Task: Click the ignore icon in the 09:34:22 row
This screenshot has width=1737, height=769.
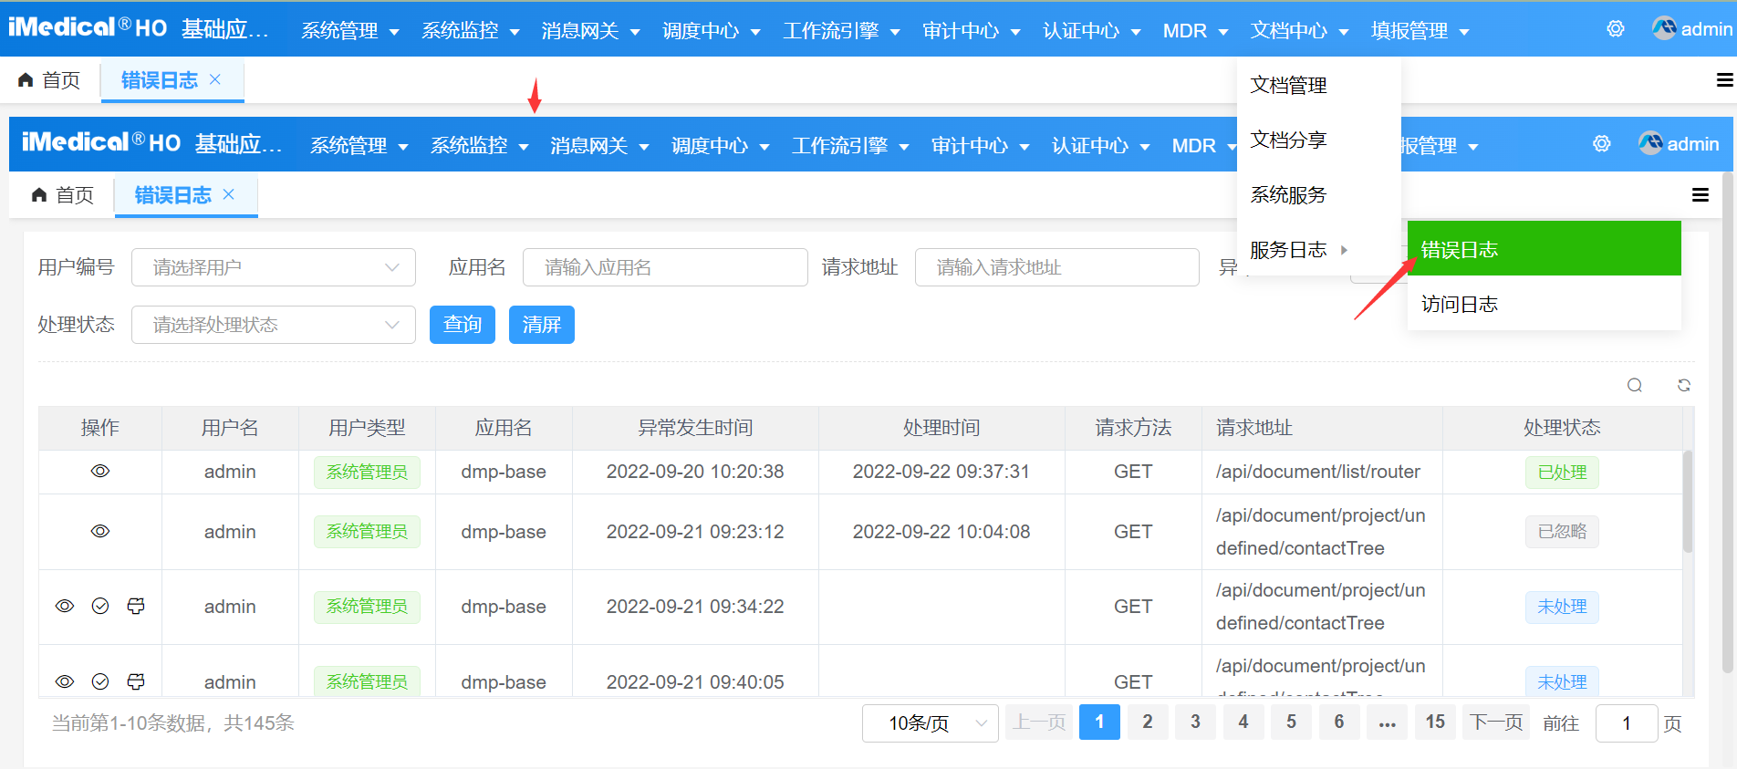Action: pos(136,607)
